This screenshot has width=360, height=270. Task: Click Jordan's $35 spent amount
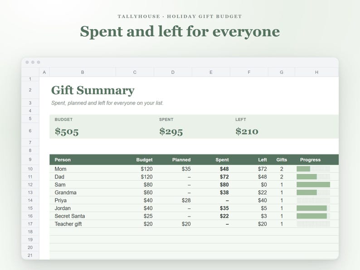click(x=224, y=208)
